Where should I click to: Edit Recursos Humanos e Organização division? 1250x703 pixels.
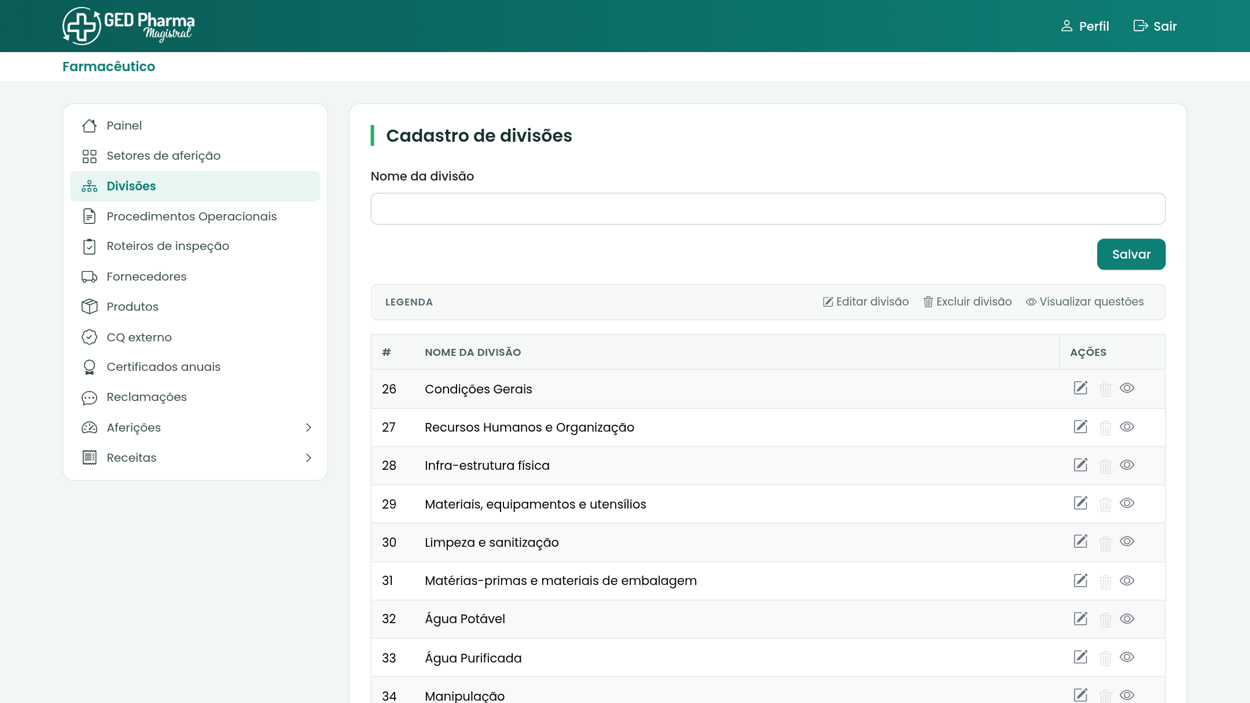click(1080, 426)
